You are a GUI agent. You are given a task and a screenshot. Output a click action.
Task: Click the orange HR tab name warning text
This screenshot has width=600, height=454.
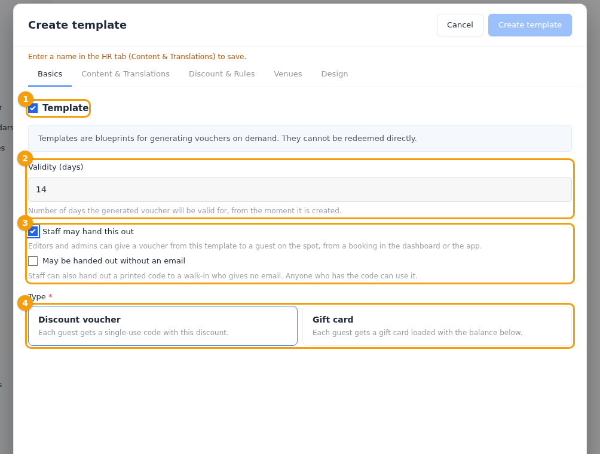click(x=137, y=57)
